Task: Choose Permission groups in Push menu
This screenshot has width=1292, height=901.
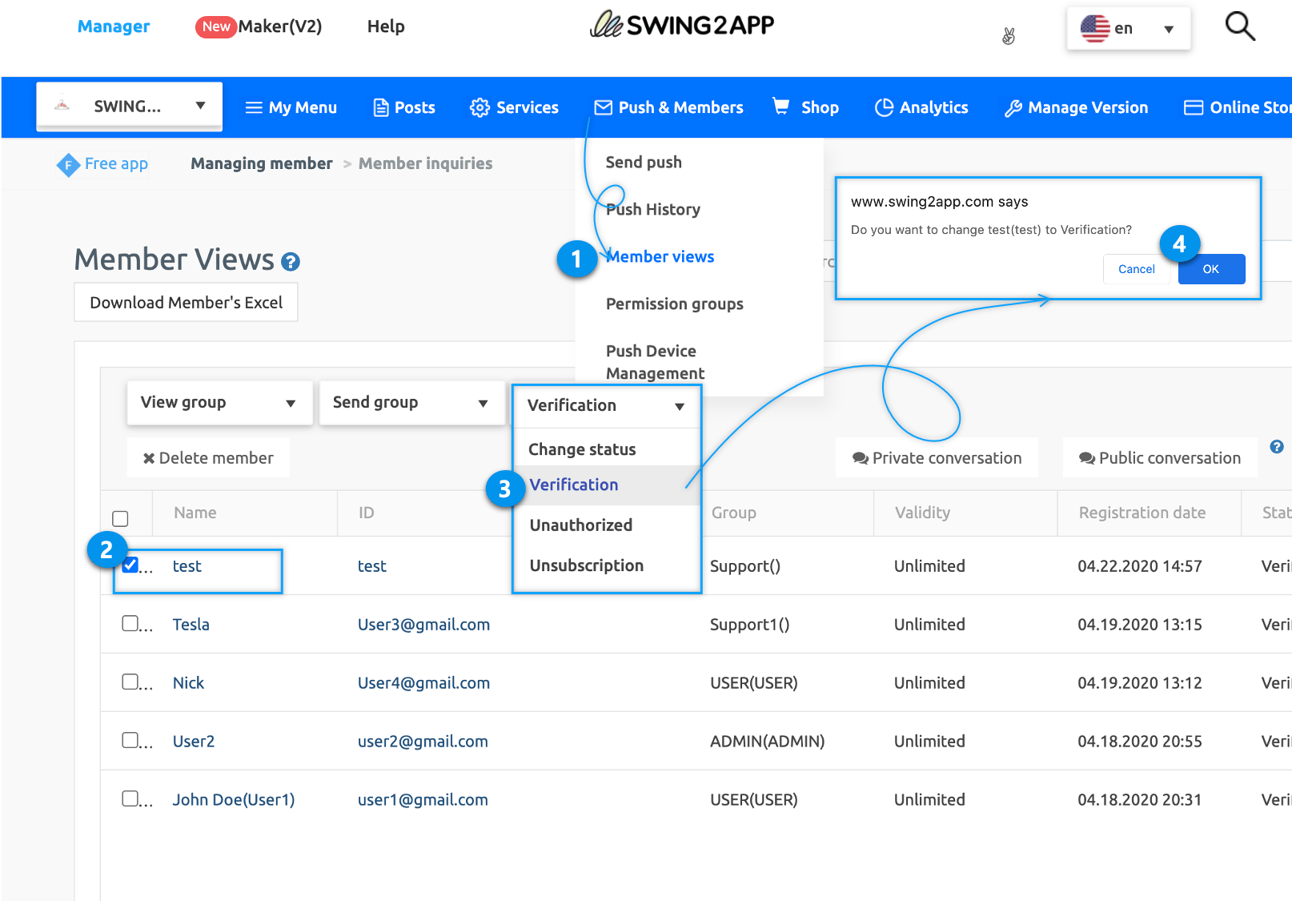Action: click(x=674, y=304)
